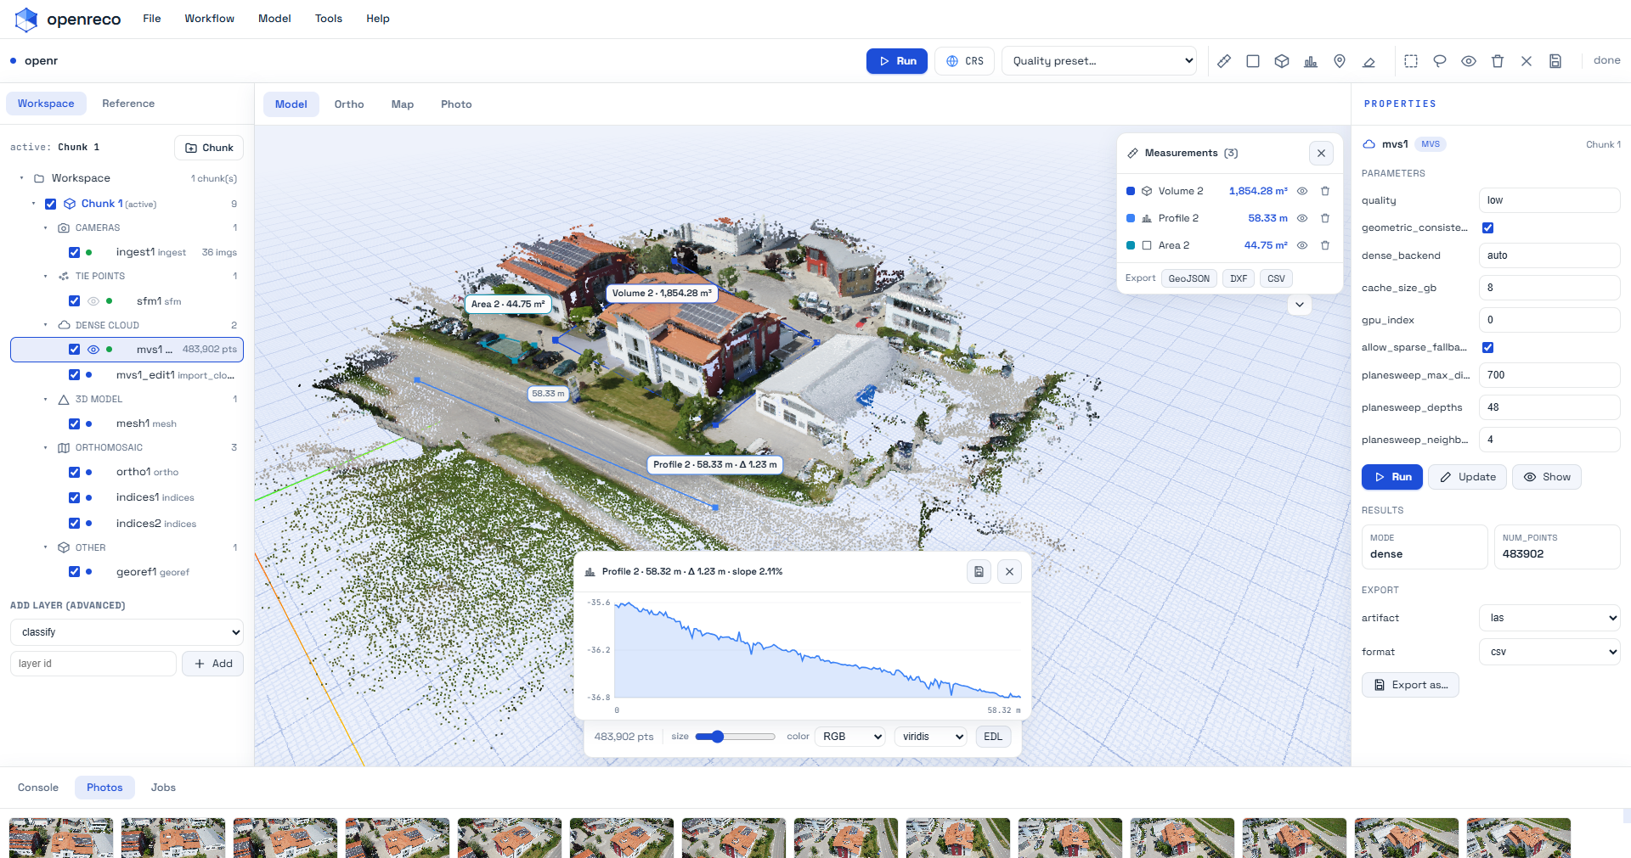Click the toolbar eye visibility icon
The image size is (1631, 858).
pyautogui.click(x=1469, y=61)
